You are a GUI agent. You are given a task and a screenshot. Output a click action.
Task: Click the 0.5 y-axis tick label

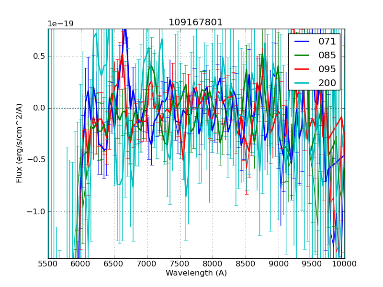(x=39, y=56)
